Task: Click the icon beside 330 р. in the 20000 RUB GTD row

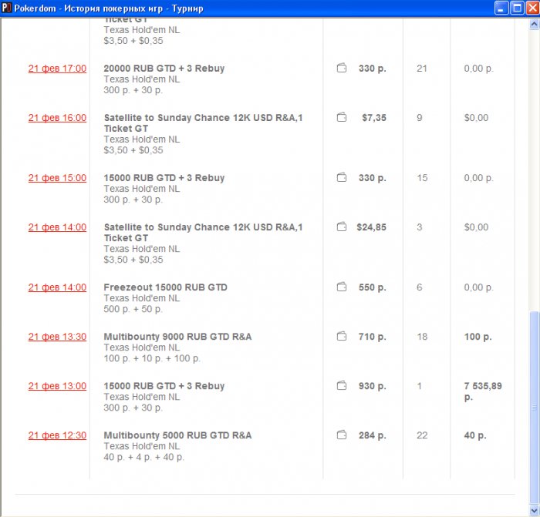Action: (x=342, y=69)
